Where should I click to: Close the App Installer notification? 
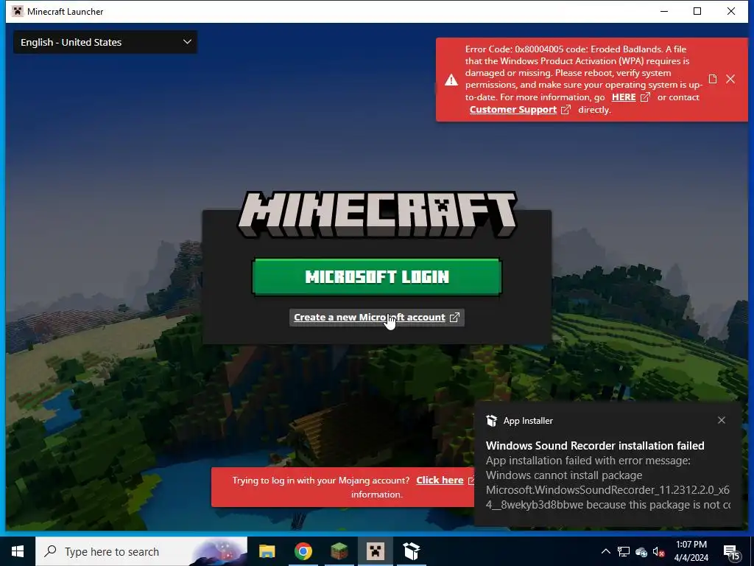point(722,420)
